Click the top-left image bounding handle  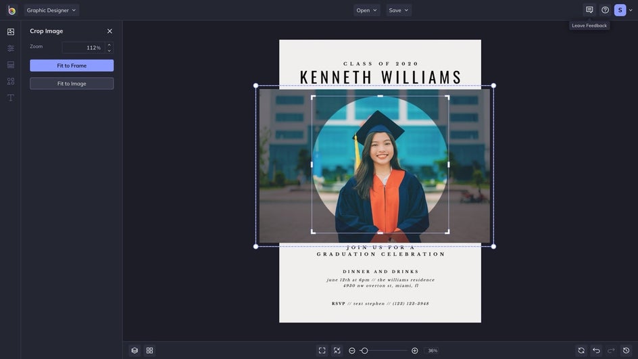pos(255,85)
